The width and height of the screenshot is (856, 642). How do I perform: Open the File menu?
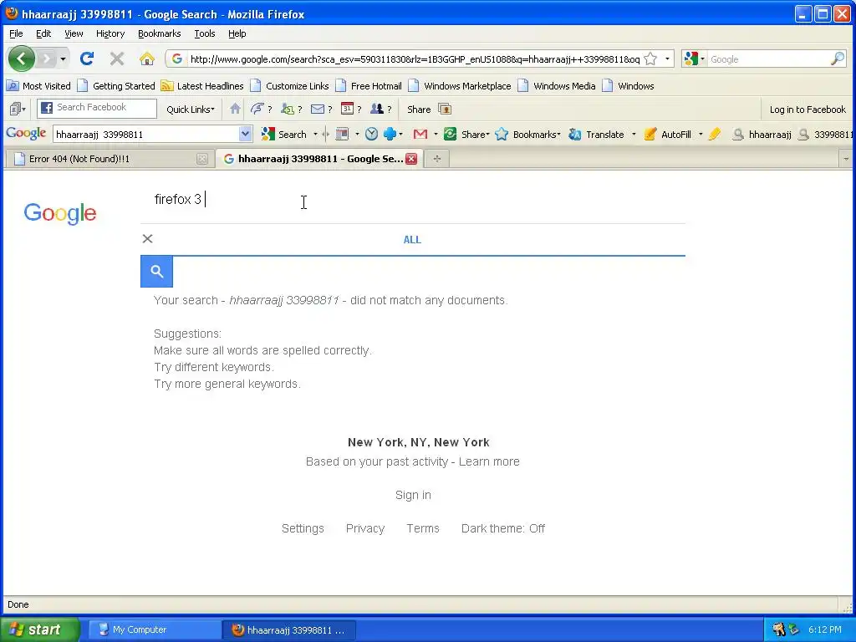[x=17, y=33]
